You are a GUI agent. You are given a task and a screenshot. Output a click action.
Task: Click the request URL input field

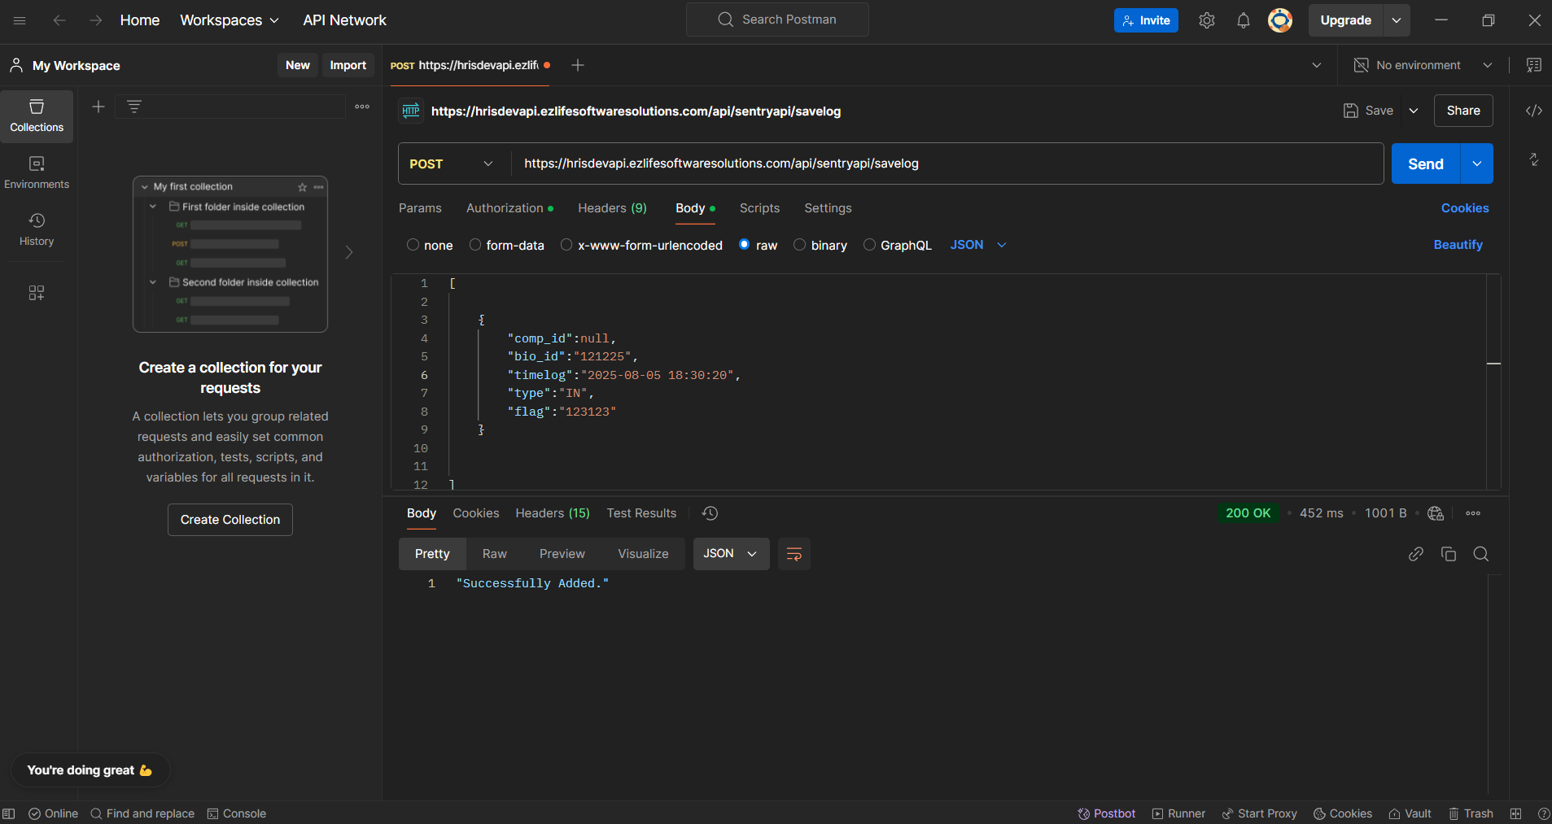point(947,163)
